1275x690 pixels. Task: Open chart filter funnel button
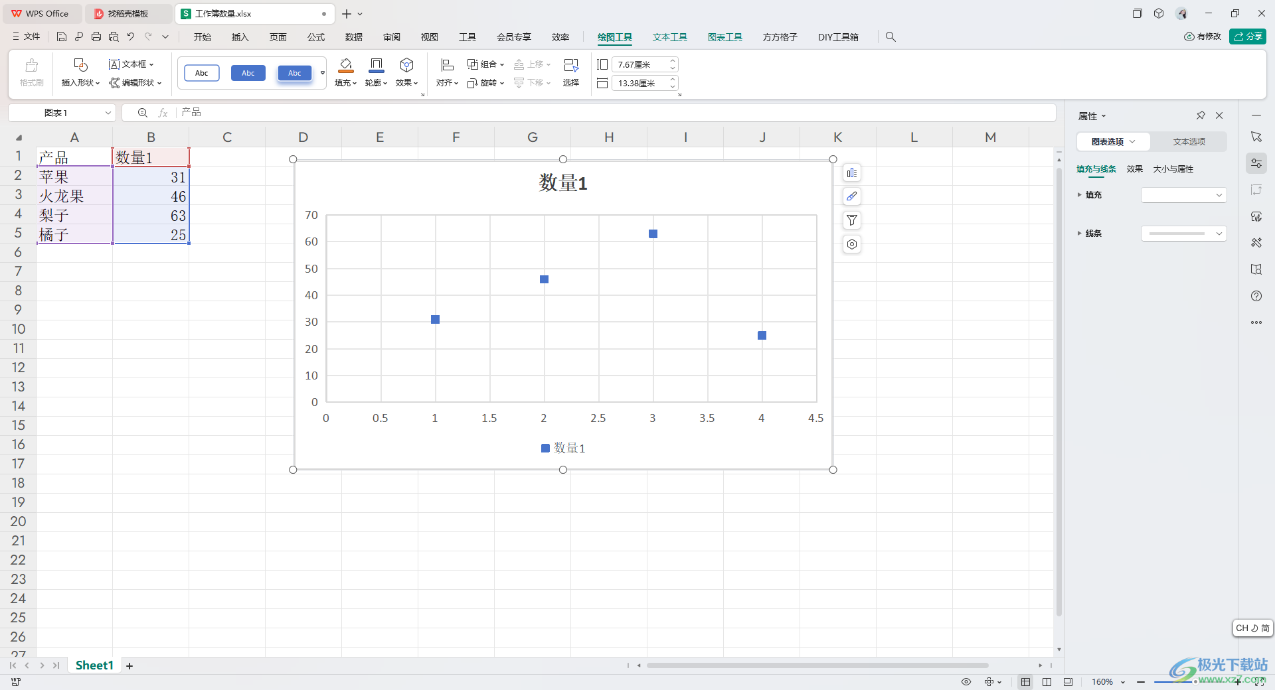click(x=852, y=220)
